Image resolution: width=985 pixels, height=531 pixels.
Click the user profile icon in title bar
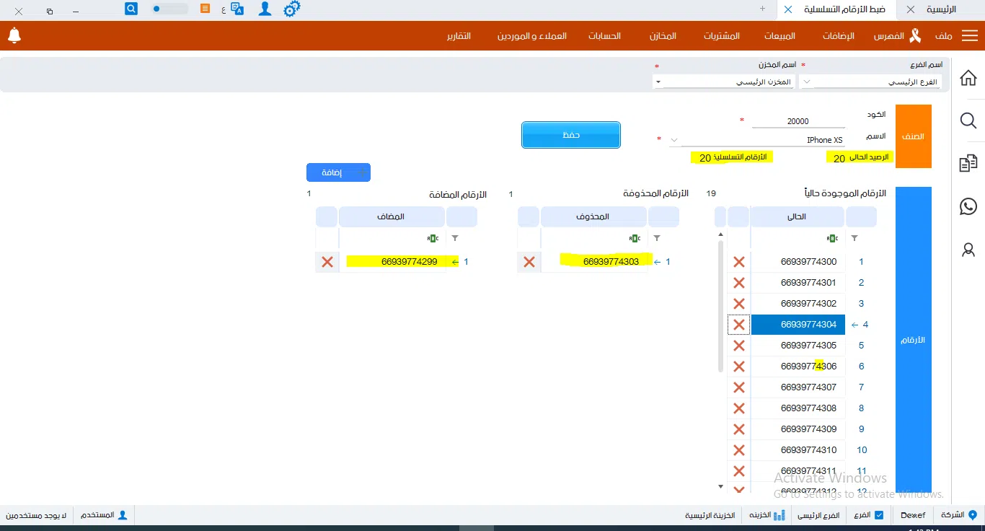tap(265, 9)
